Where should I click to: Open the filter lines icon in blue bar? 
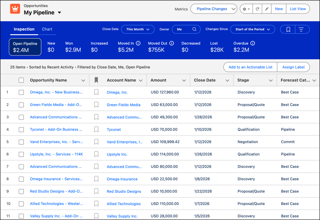pos(301,29)
